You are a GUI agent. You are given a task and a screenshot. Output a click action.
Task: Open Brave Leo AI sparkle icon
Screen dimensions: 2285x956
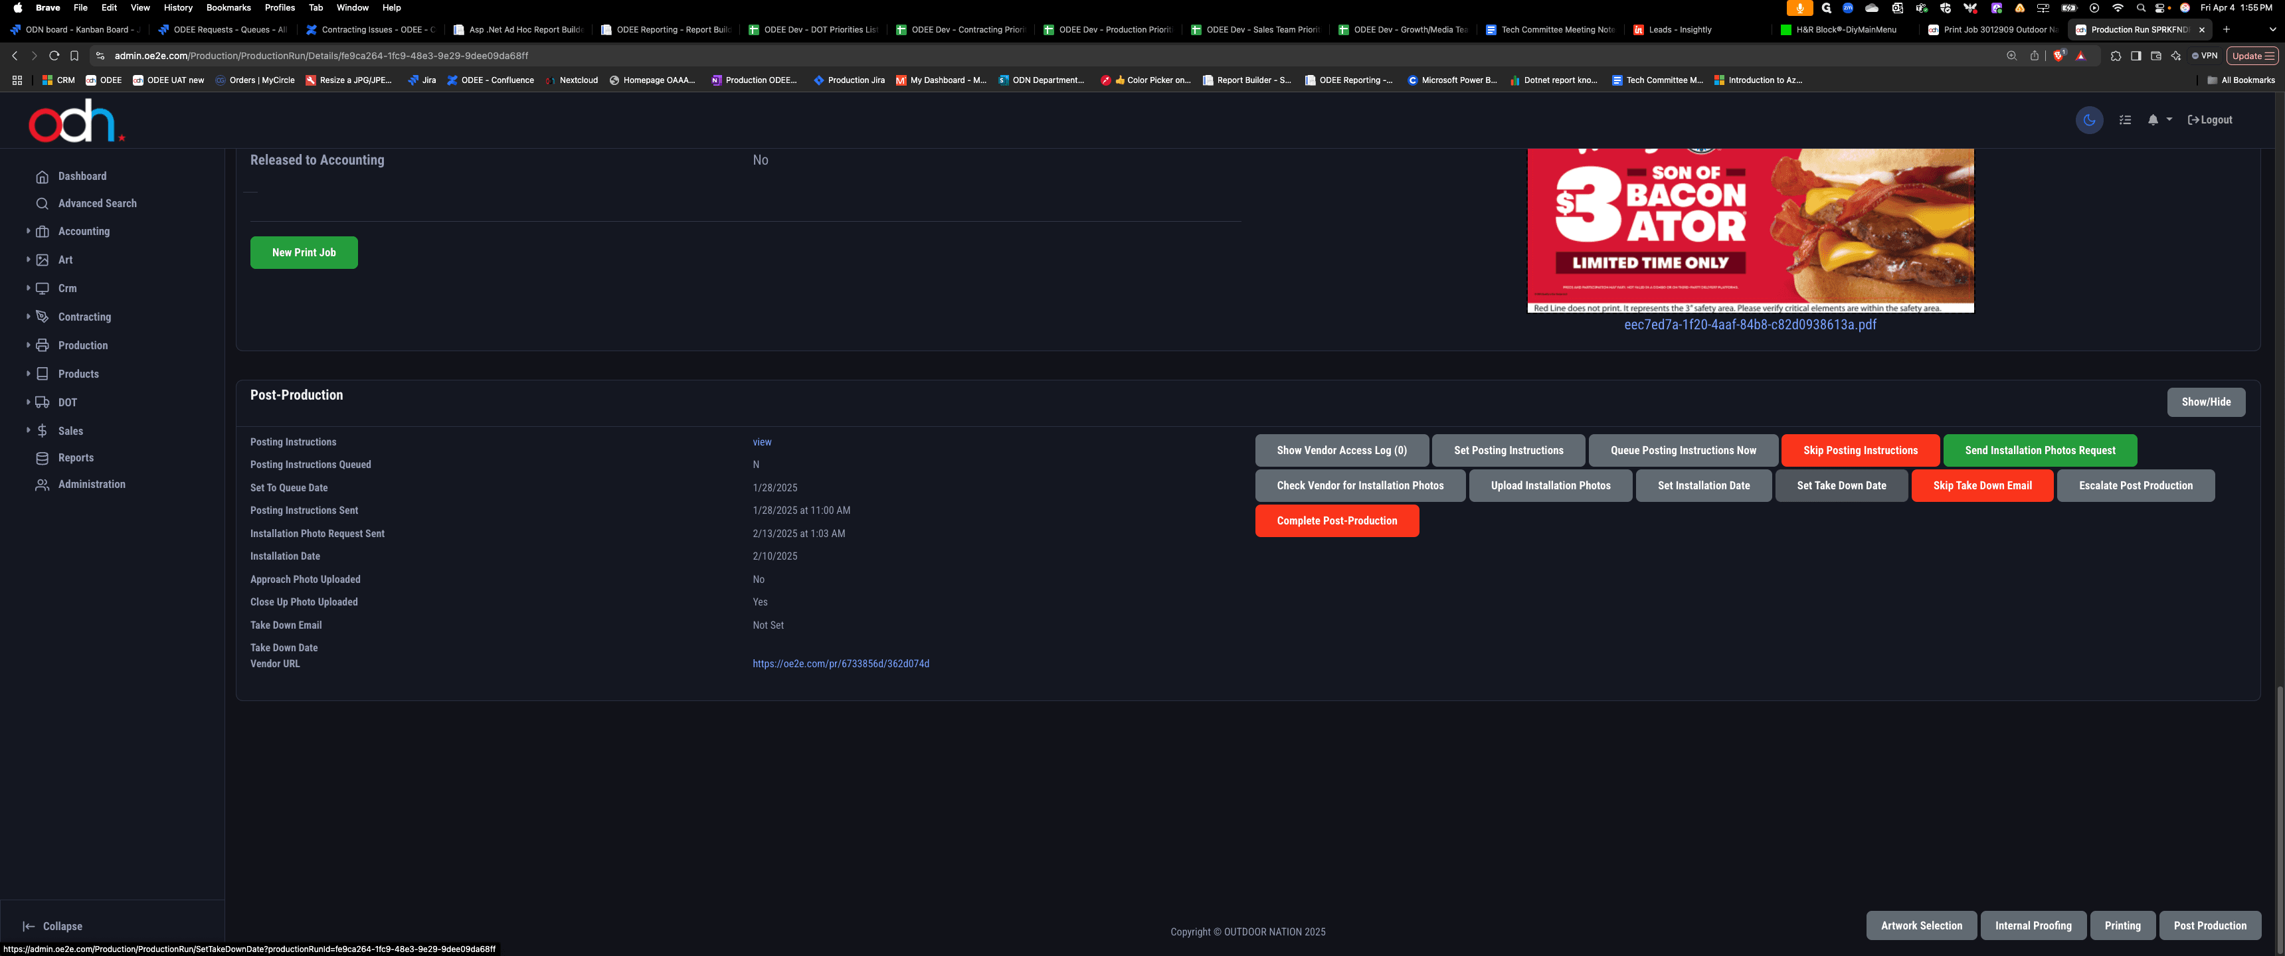[2176, 55]
